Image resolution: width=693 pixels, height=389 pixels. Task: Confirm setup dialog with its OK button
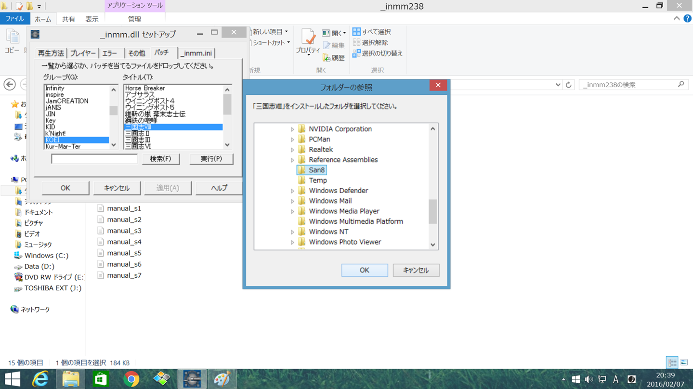(65, 188)
